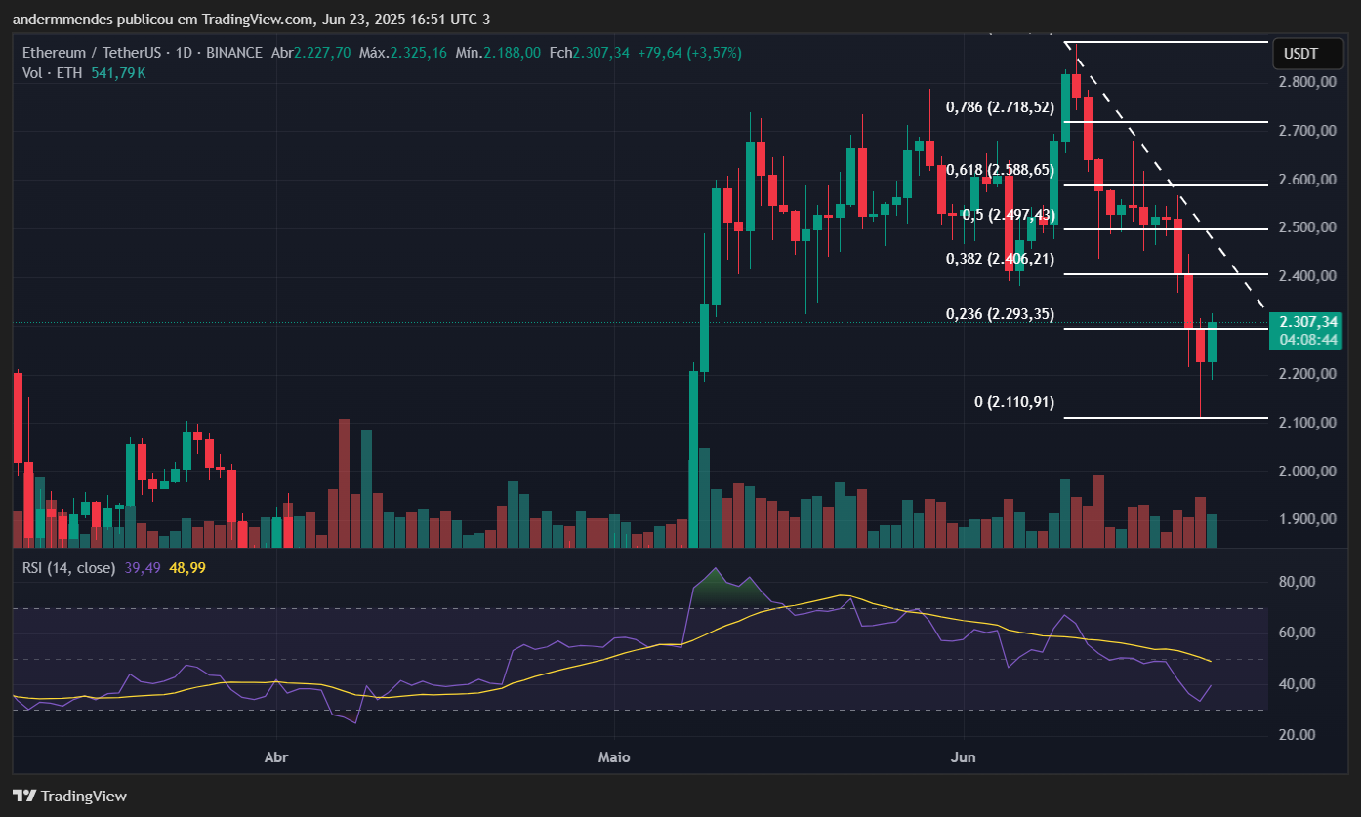
Task: Click the RSI (14, close) indicator label
Action: [x=68, y=567]
